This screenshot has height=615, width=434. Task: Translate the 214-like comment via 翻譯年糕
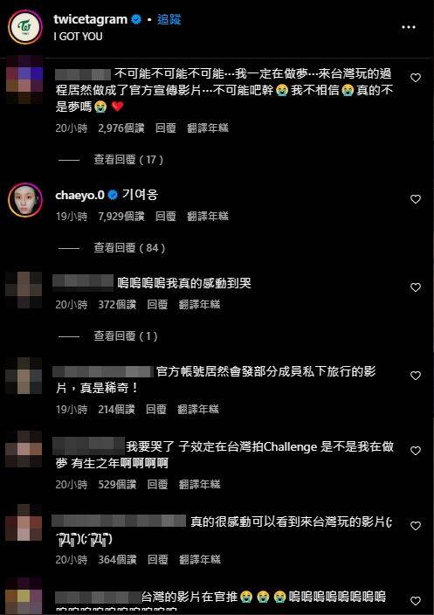(197, 410)
